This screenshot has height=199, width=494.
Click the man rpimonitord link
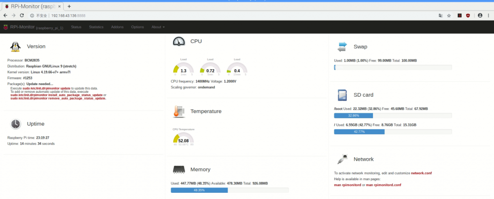(x=347, y=185)
